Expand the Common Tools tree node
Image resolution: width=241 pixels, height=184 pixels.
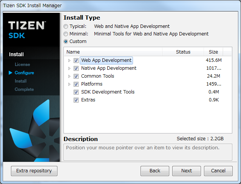(x=70, y=76)
